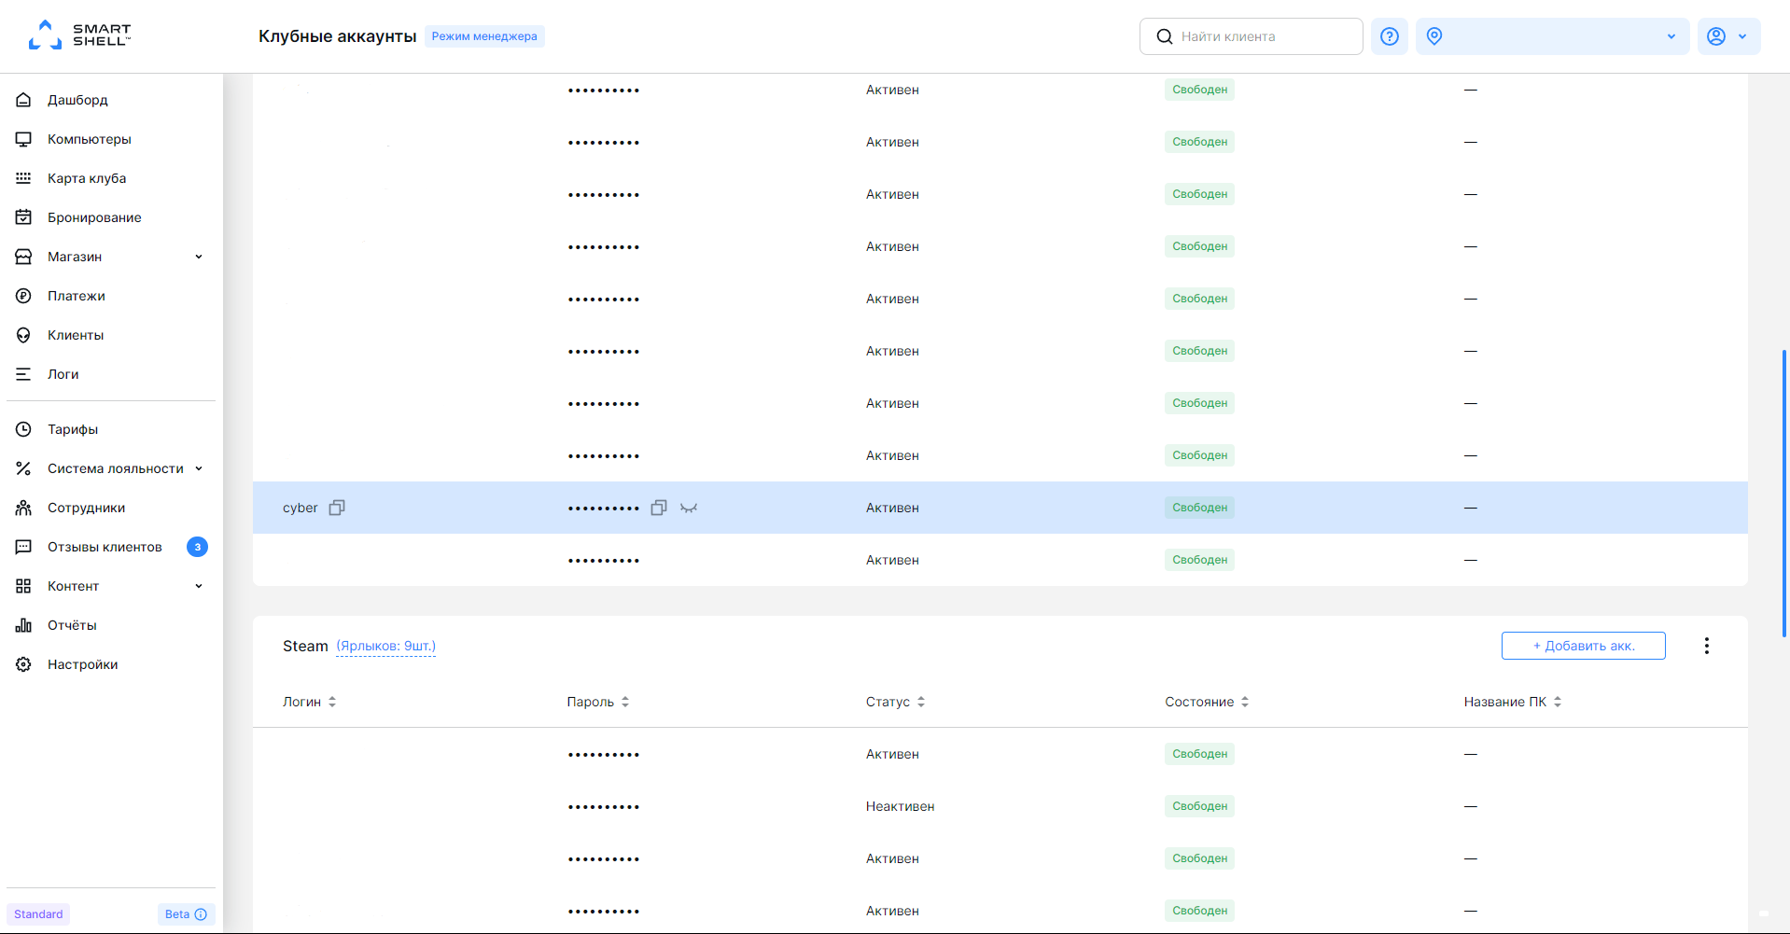Click the Standard plan badge
The width and height of the screenshot is (1790, 934).
(x=38, y=914)
